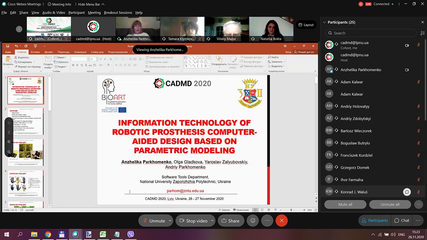Open the Layout dropdown menu
The width and height of the screenshot is (427, 240).
305,25
